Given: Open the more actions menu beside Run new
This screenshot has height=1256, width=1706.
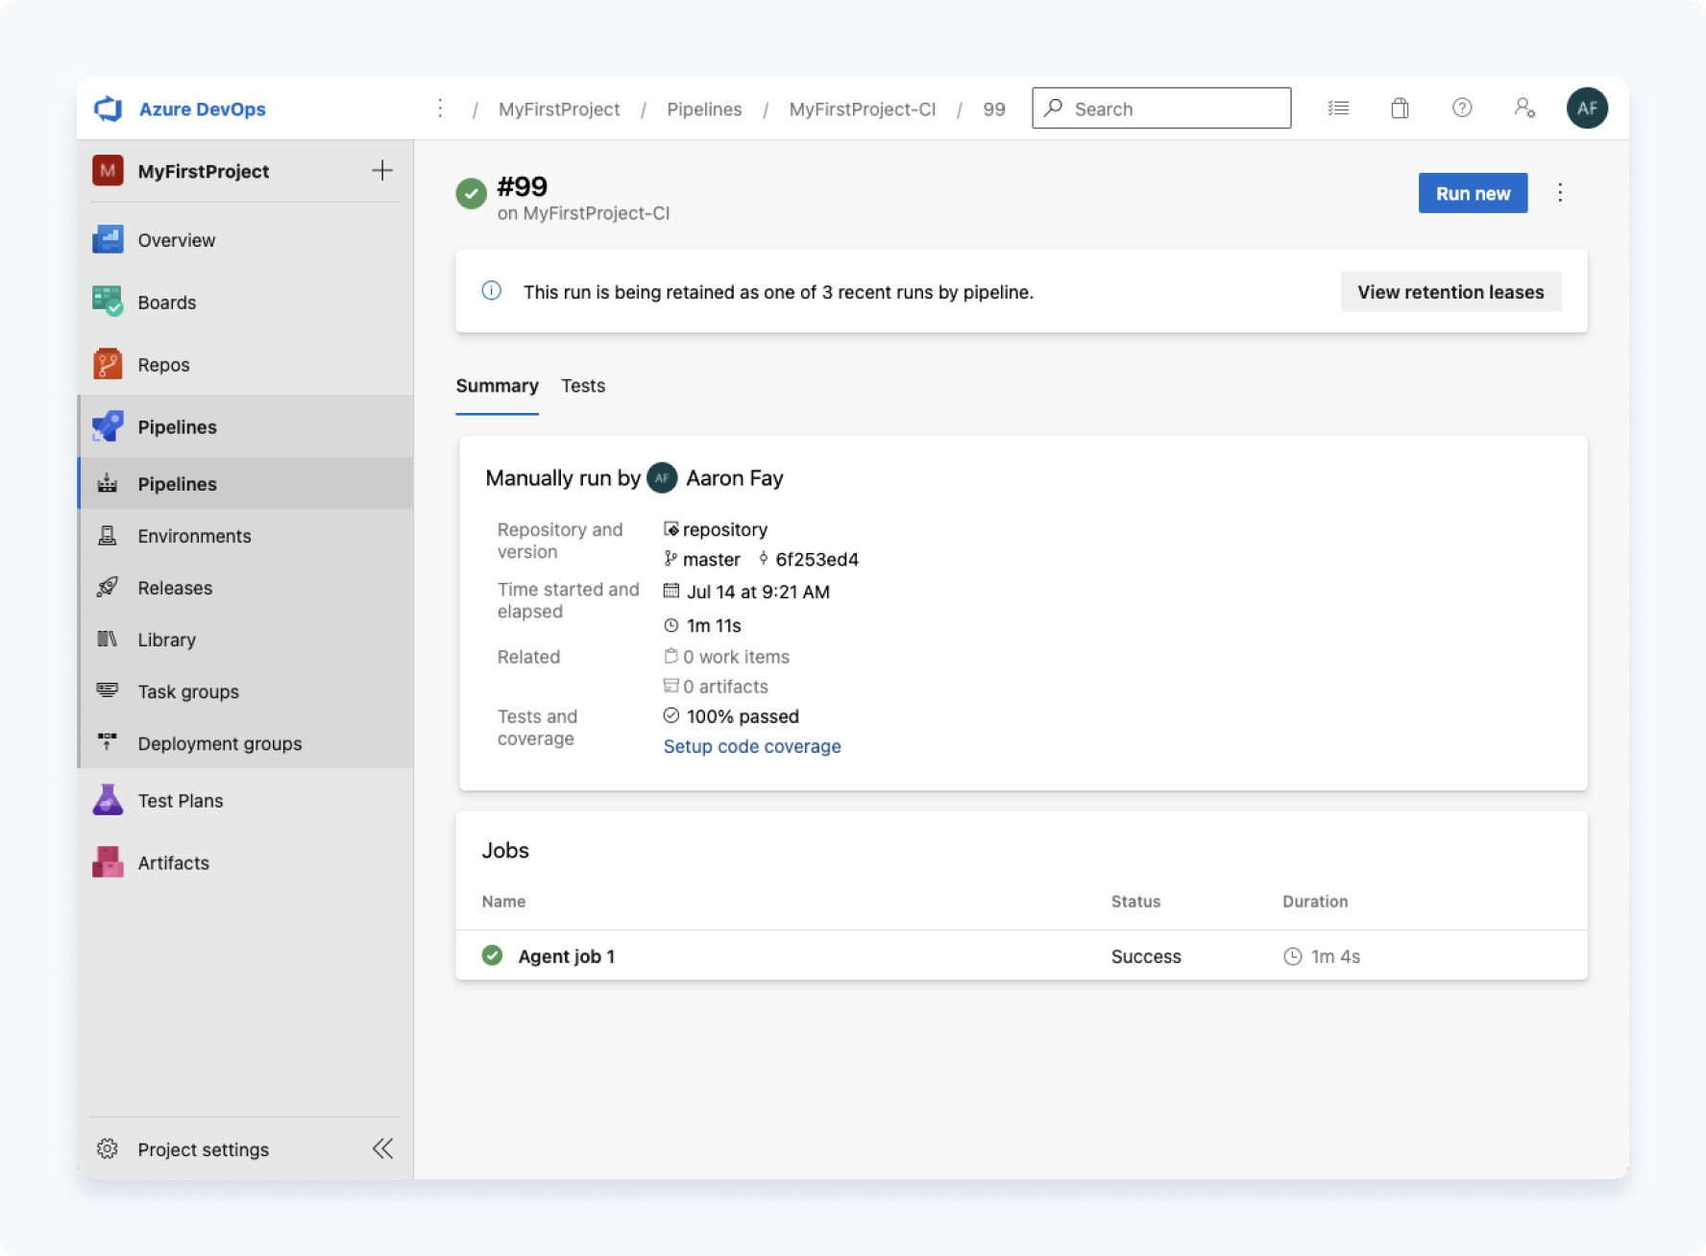Looking at the screenshot, I should 1560,193.
